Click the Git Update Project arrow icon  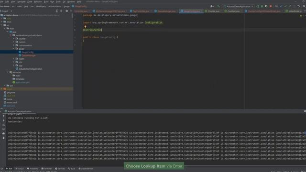(281, 6)
